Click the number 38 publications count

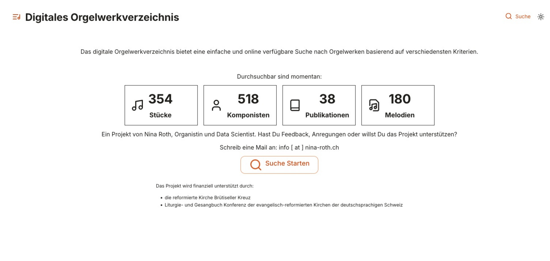(327, 99)
